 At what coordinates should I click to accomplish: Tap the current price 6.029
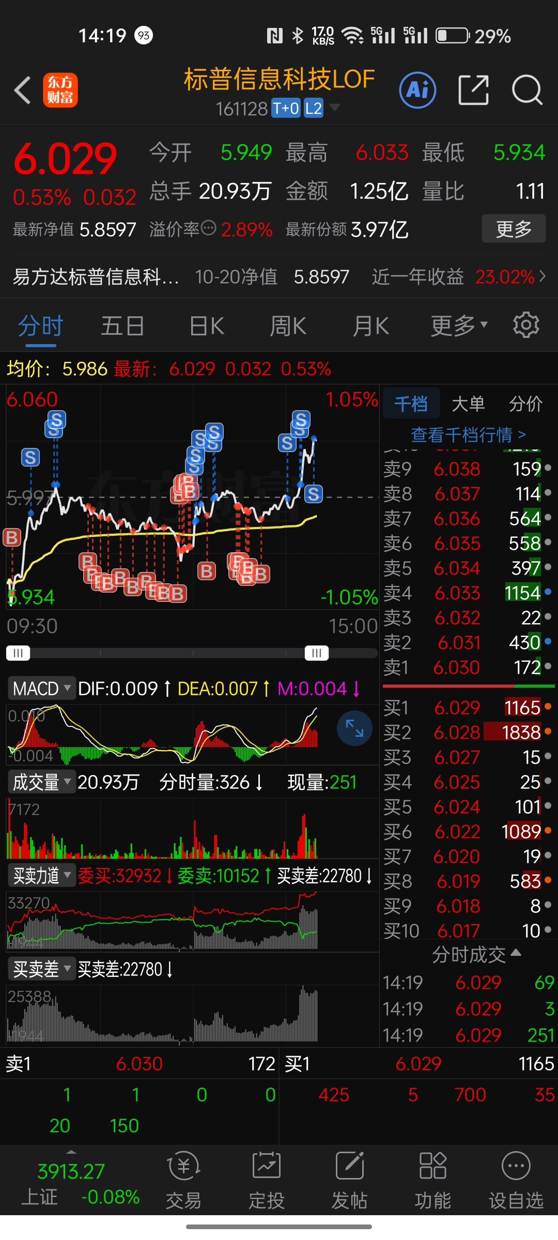coord(65,158)
